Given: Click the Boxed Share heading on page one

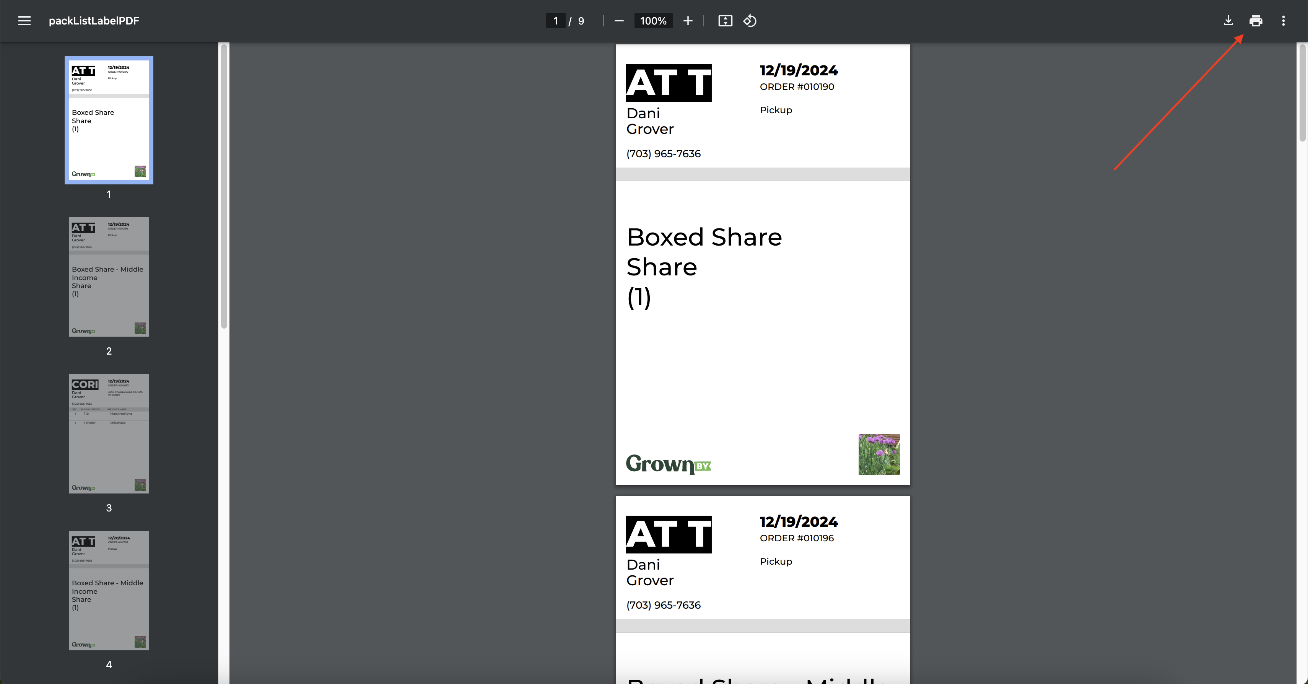Looking at the screenshot, I should 704,237.
